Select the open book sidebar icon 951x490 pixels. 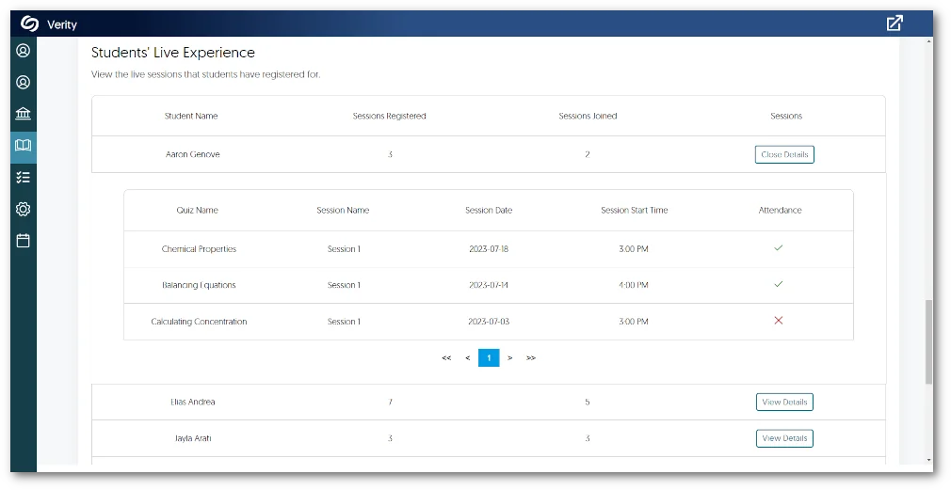(x=24, y=145)
